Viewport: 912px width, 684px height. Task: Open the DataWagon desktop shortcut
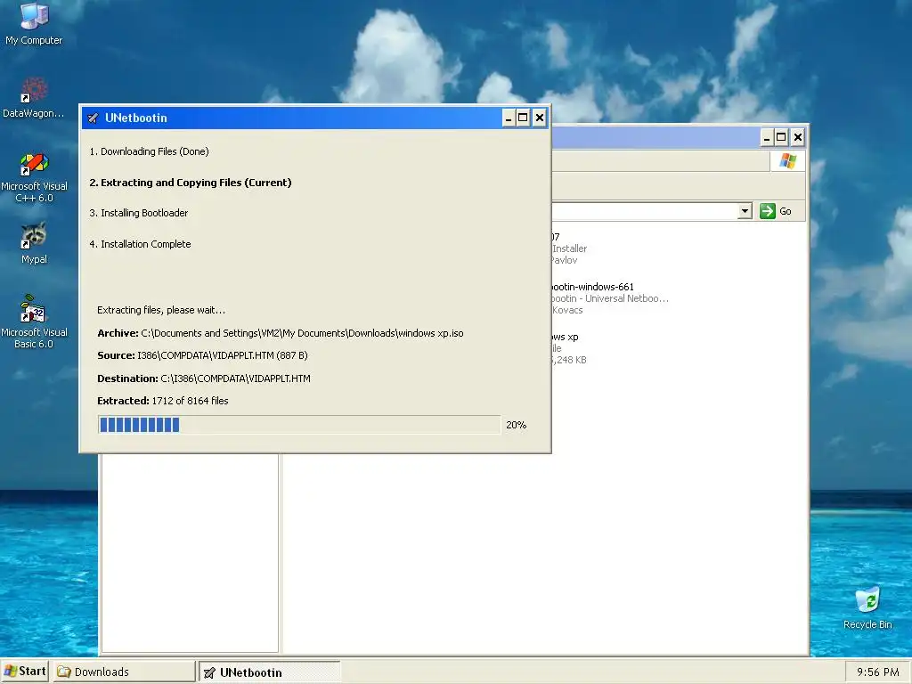click(34, 98)
